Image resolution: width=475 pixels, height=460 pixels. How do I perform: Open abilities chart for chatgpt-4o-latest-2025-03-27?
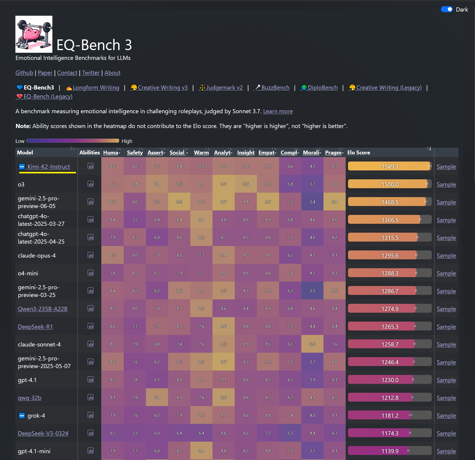point(91,220)
